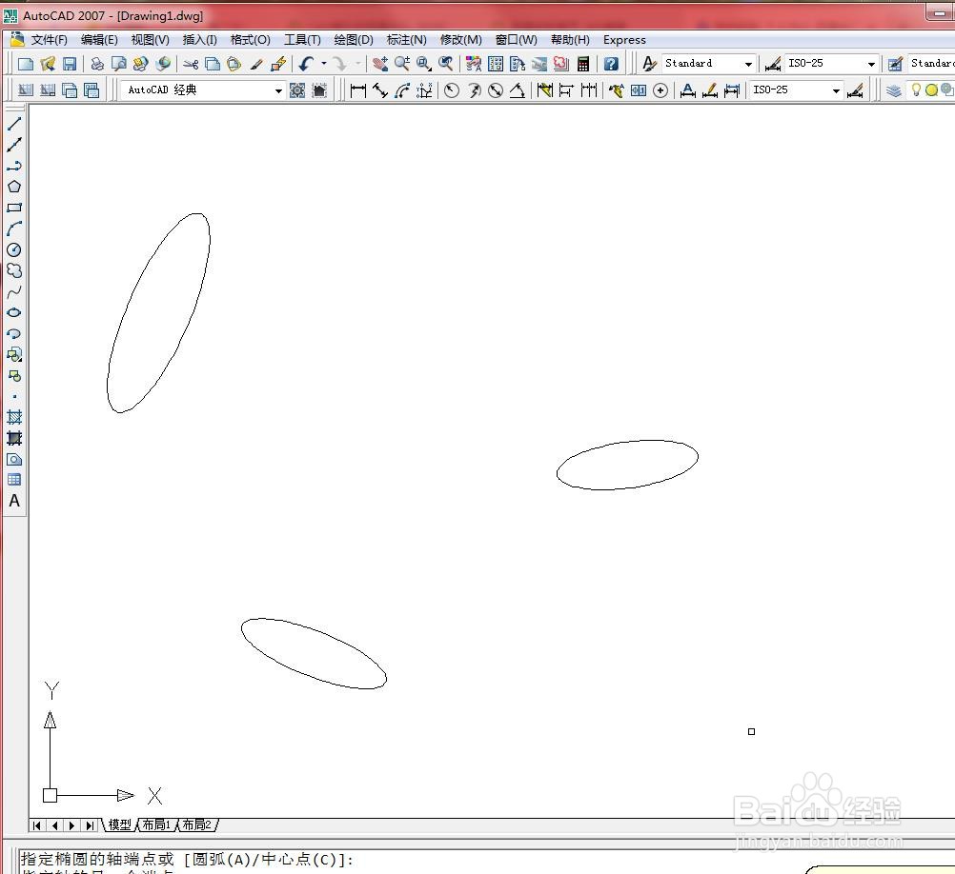Open the QuickCalc calculator
The width and height of the screenshot is (955, 874).
pyautogui.click(x=583, y=64)
